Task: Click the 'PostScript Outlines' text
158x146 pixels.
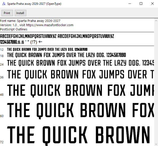Action: pyautogui.click(x=14, y=29)
